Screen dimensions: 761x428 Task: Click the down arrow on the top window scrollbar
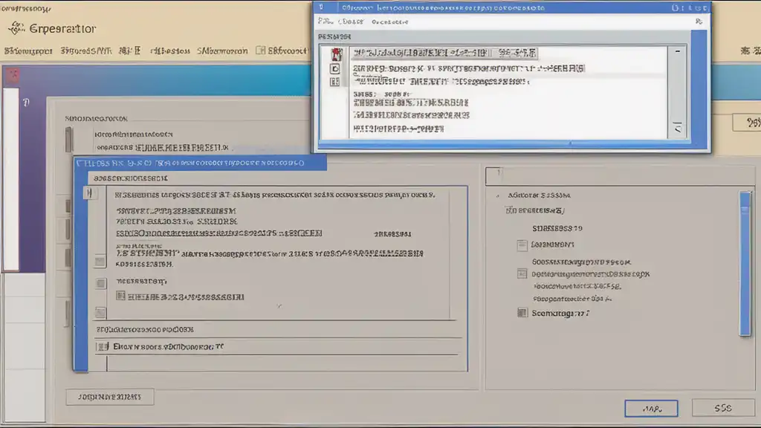point(678,128)
